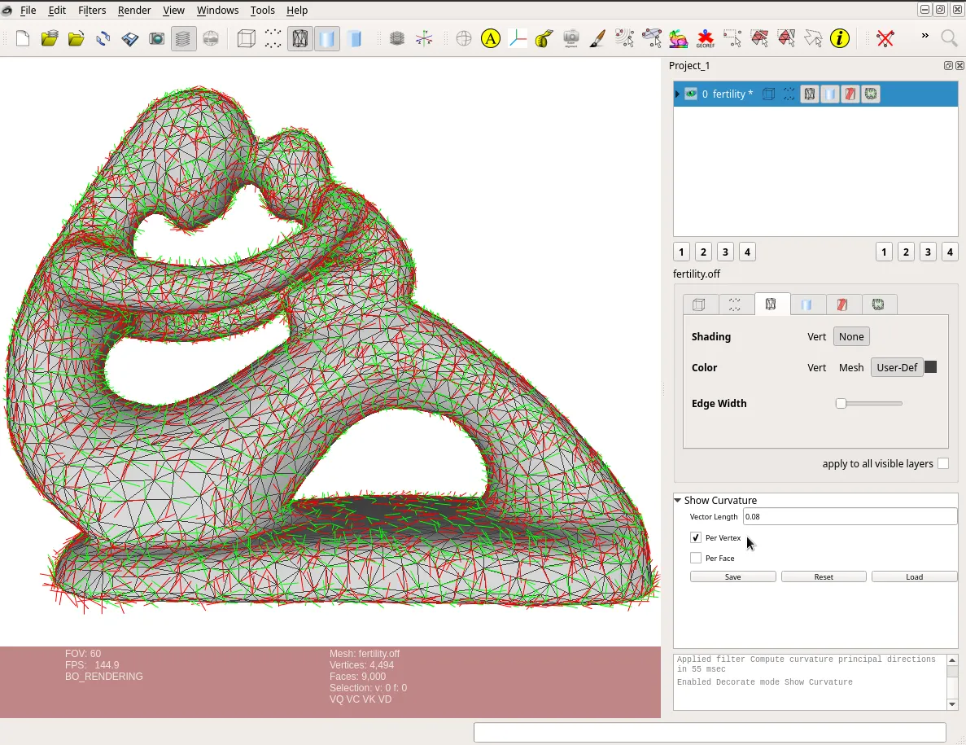Image resolution: width=966 pixels, height=745 pixels.
Task: Click the Reload mesh blue arrows icon
Action: coord(103,38)
